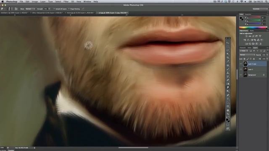Click the blue channel slider
This screenshot has width=269, height=151.
pyautogui.click(x=254, y=24)
